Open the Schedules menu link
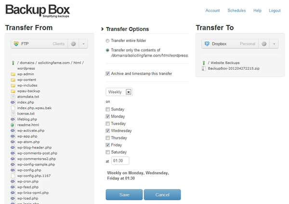The image size is (289, 204). (236, 11)
